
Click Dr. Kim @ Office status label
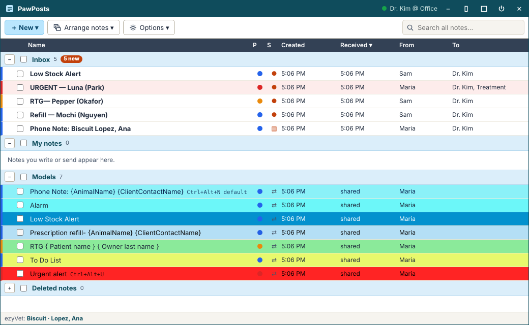click(x=413, y=9)
